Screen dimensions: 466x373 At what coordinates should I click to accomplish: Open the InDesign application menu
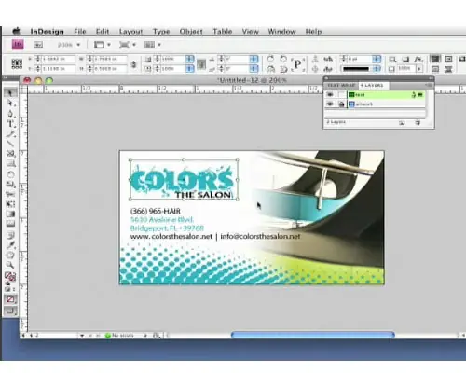pyautogui.click(x=47, y=32)
